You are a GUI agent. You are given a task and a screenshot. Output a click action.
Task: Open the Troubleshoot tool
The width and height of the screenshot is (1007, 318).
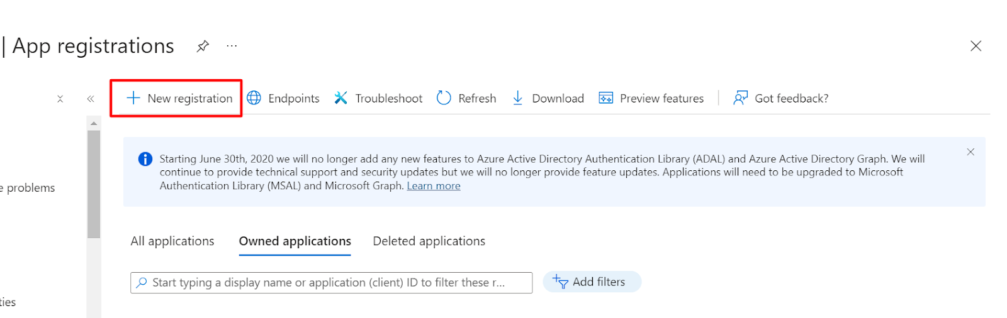[x=378, y=98]
